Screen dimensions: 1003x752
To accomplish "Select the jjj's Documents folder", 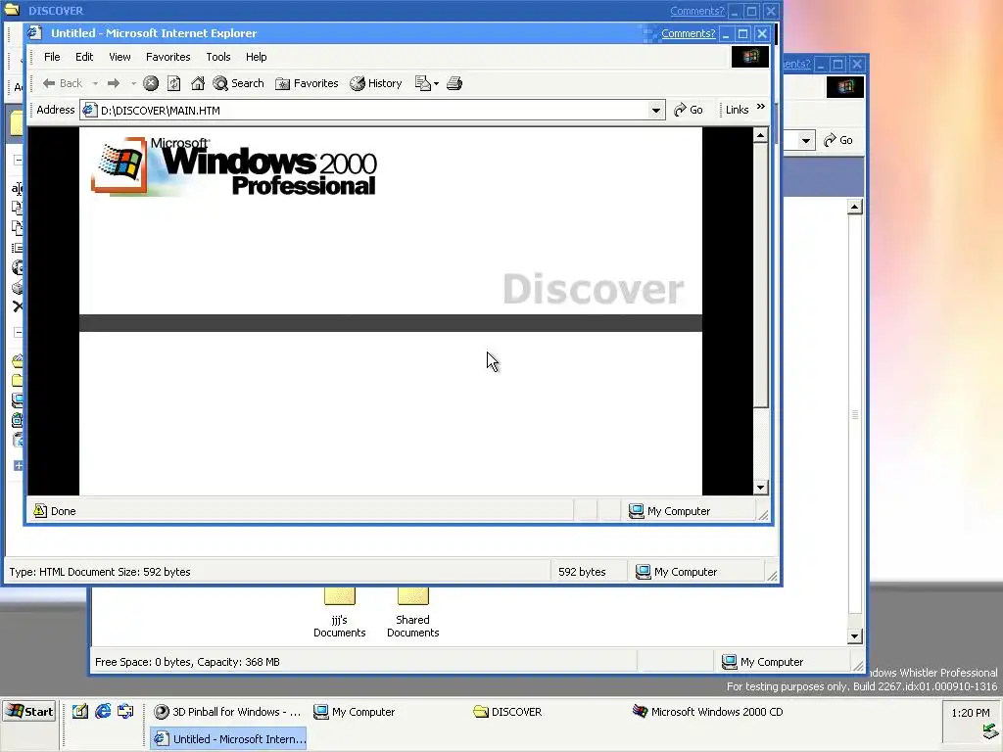I will pyautogui.click(x=340, y=613).
